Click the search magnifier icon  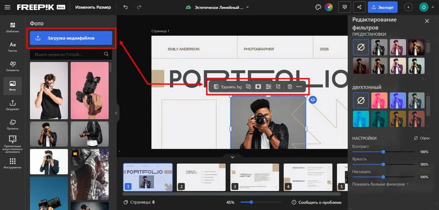[106, 54]
